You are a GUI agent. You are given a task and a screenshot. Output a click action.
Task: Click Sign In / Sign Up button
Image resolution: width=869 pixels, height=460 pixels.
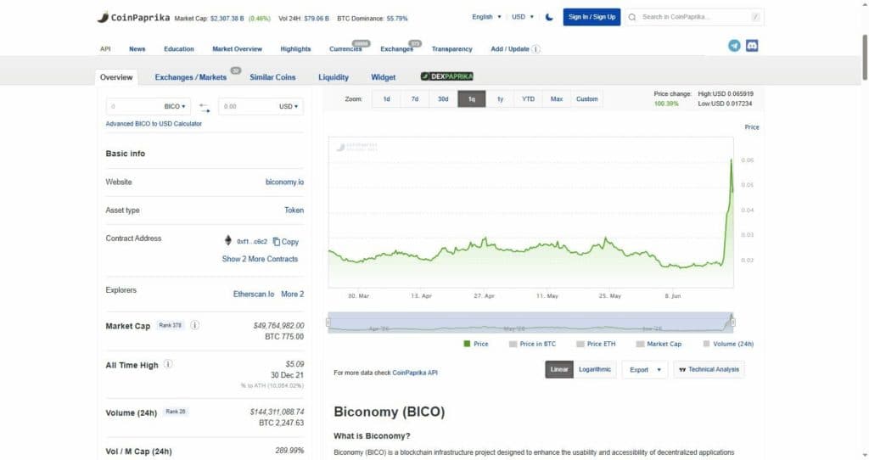coord(591,17)
